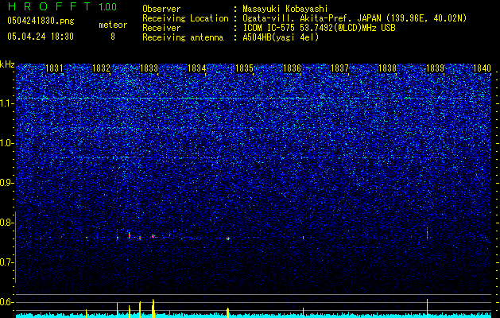Click the meteor count value 8
The image size is (500, 318).
(113, 37)
